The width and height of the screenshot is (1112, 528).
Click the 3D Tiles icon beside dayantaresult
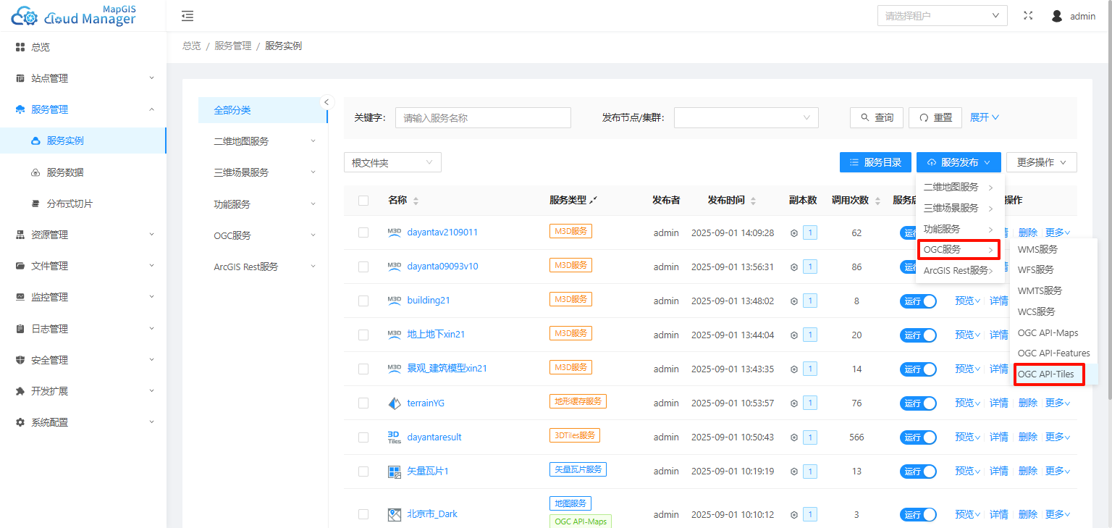(394, 437)
